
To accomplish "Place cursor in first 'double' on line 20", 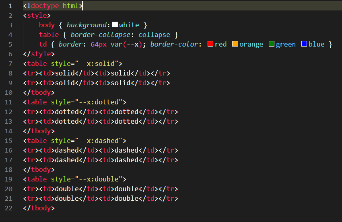I will click(x=67, y=189).
